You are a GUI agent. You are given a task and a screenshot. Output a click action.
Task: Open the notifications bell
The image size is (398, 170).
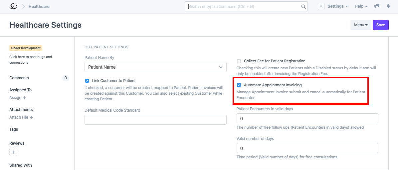[x=388, y=6]
